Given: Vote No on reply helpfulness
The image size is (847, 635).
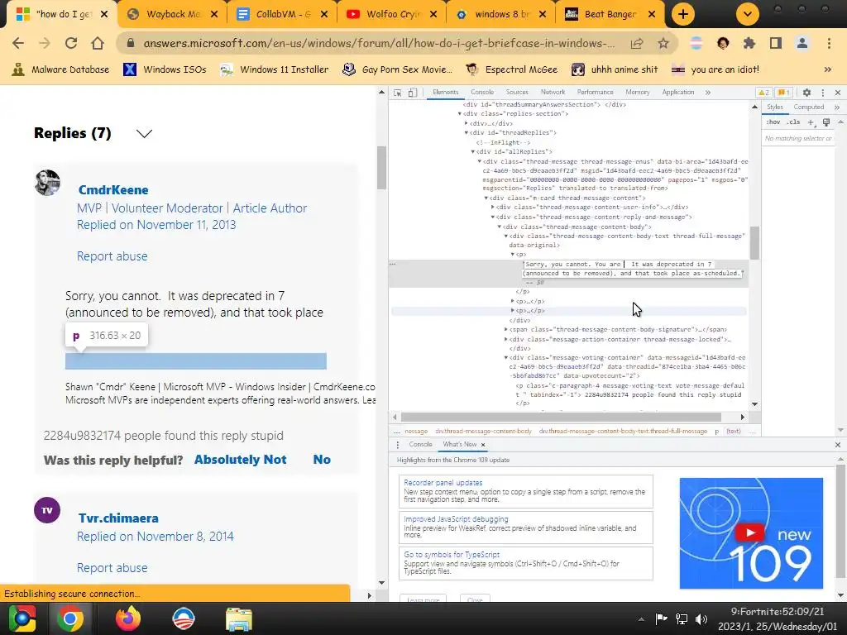Looking at the screenshot, I should (322, 460).
